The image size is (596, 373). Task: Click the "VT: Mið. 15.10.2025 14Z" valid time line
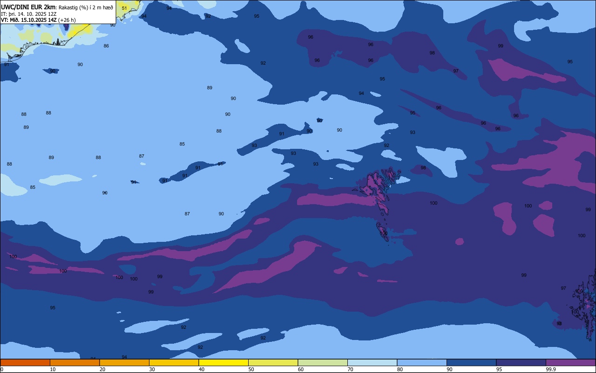click(28, 20)
